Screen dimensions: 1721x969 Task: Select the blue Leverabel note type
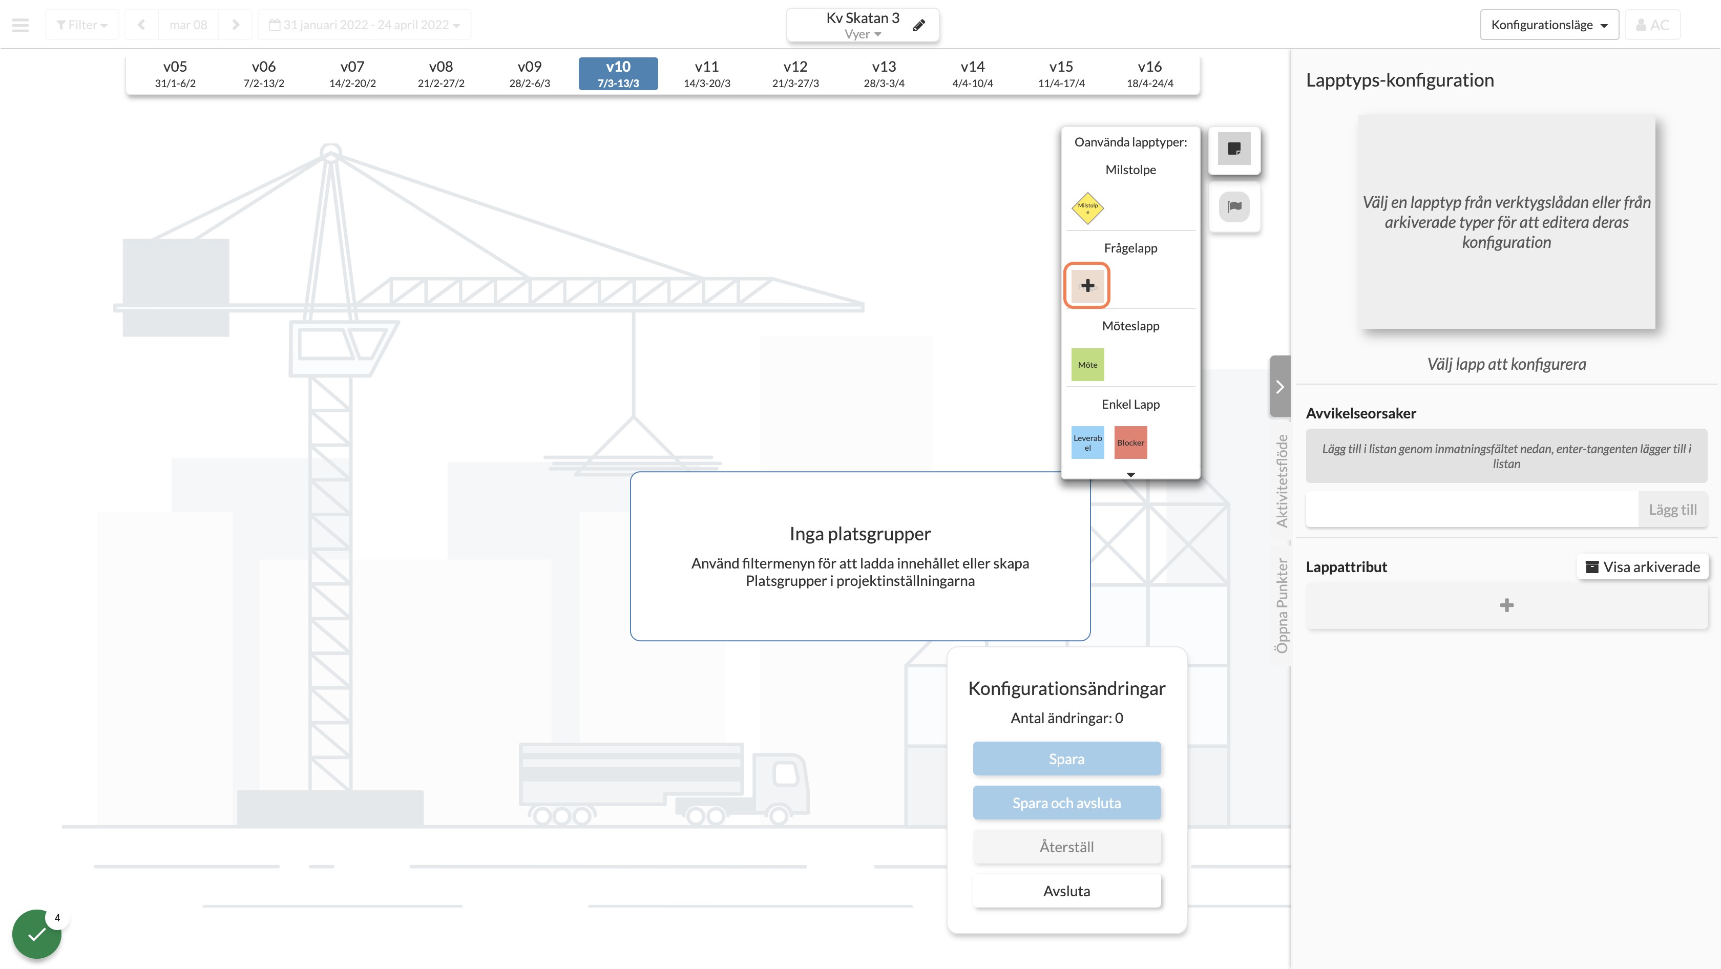coord(1087,443)
